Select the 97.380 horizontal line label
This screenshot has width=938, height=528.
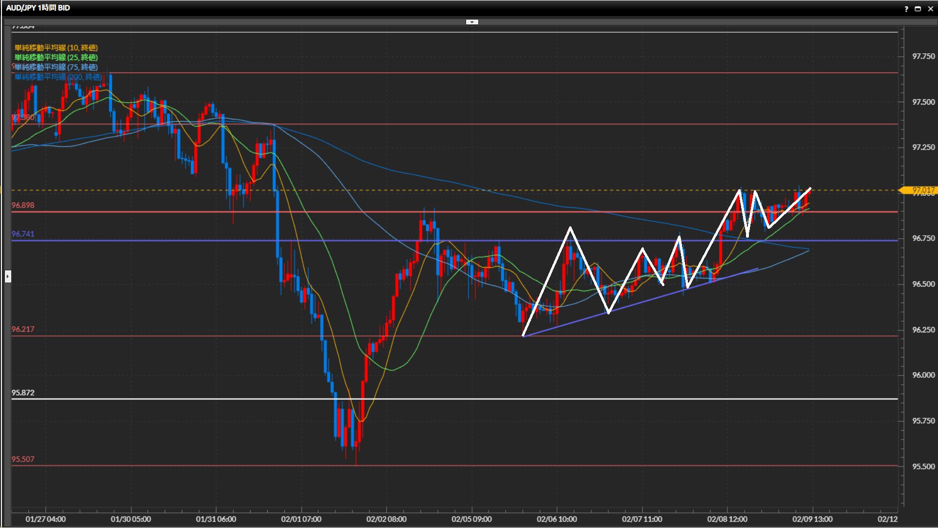point(23,117)
